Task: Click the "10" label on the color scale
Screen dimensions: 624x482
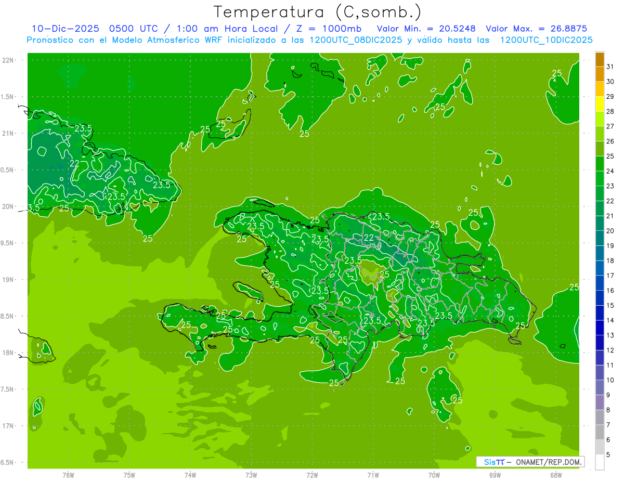Action: (x=610, y=380)
